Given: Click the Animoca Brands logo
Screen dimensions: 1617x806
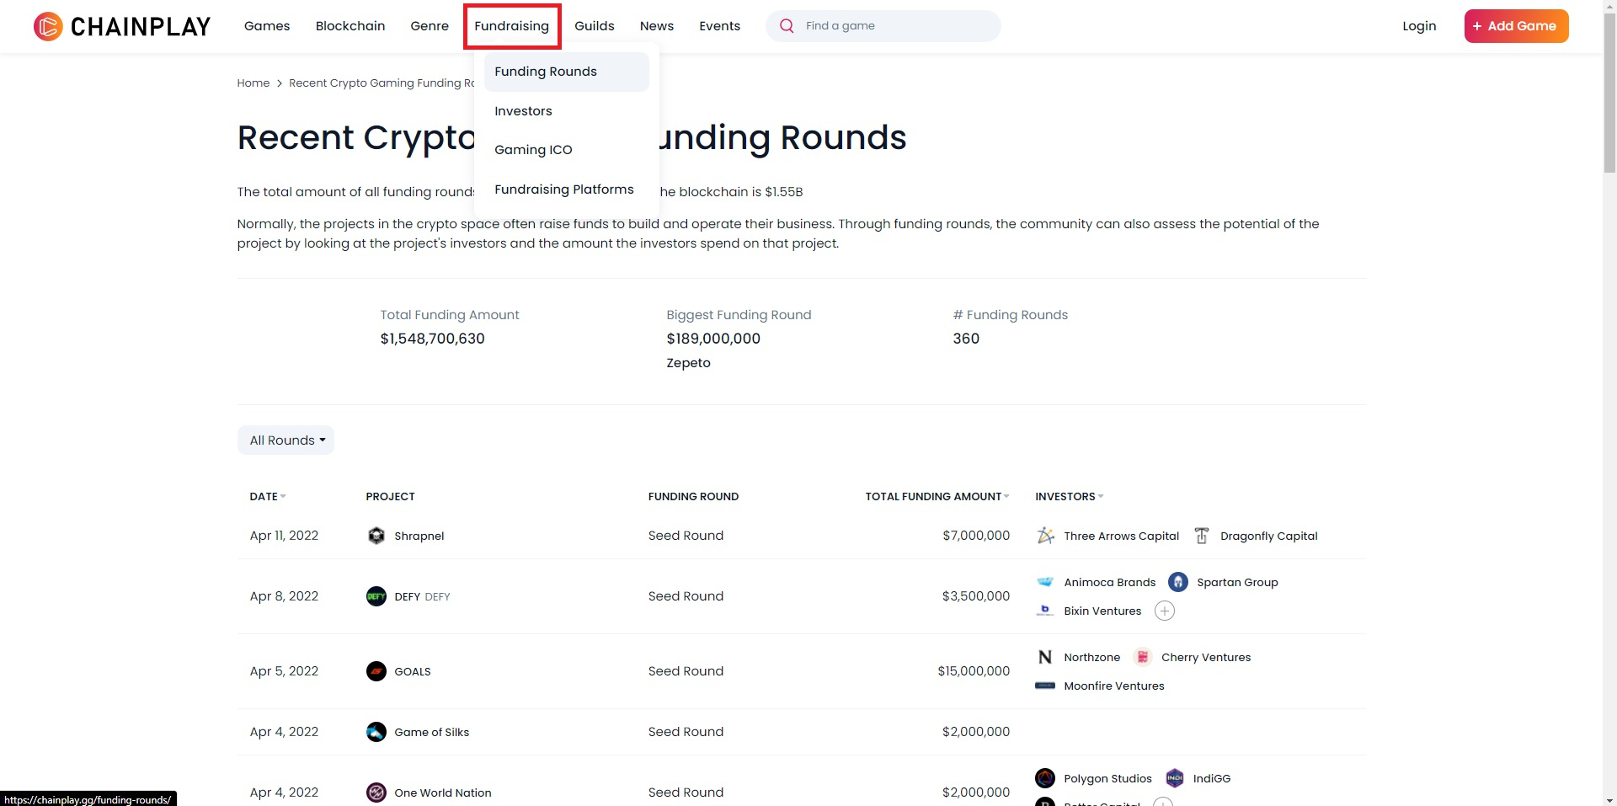Looking at the screenshot, I should tap(1045, 582).
